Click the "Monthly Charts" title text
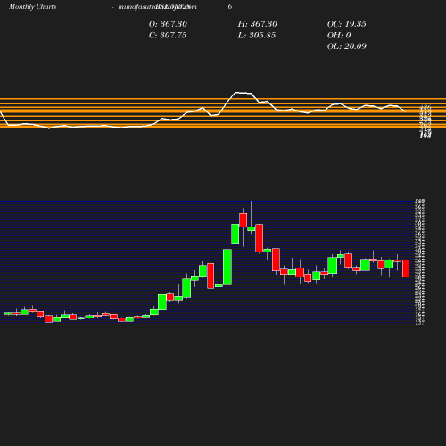Image resolution: width=446 pixels, height=446 pixels. click(32, 6)
